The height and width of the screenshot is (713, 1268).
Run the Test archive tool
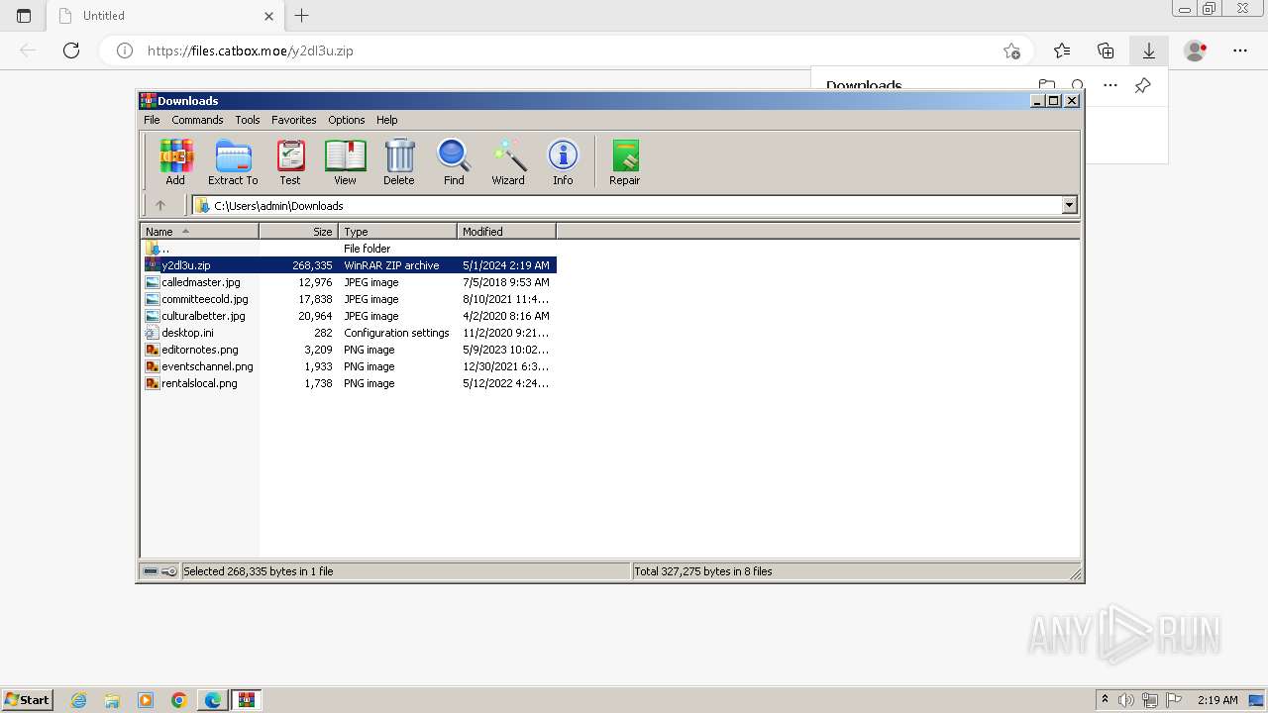pyautogui.click(x=290, y=162)
